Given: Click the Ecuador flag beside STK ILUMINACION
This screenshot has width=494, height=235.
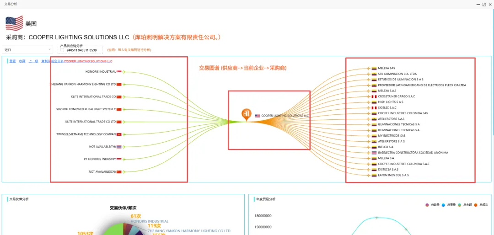Looking at the screenshot, I should point(374,74).
